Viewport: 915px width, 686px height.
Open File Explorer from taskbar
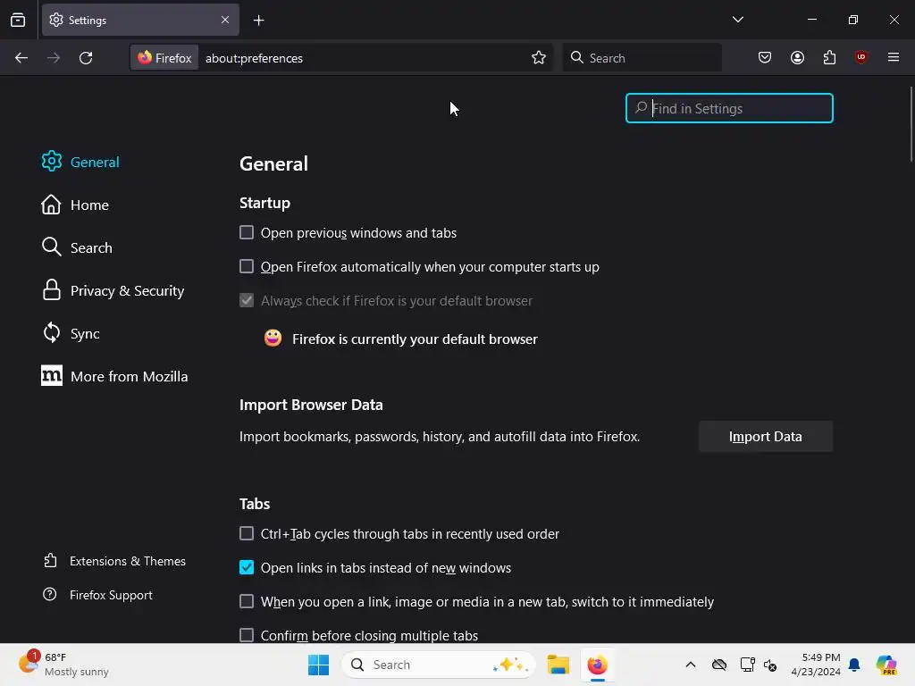click(x=558, y=665)
